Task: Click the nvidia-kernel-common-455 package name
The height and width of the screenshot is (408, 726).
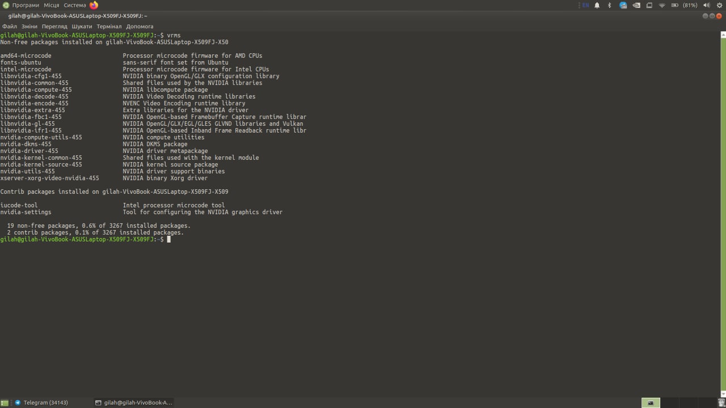Action: (41, 158)
